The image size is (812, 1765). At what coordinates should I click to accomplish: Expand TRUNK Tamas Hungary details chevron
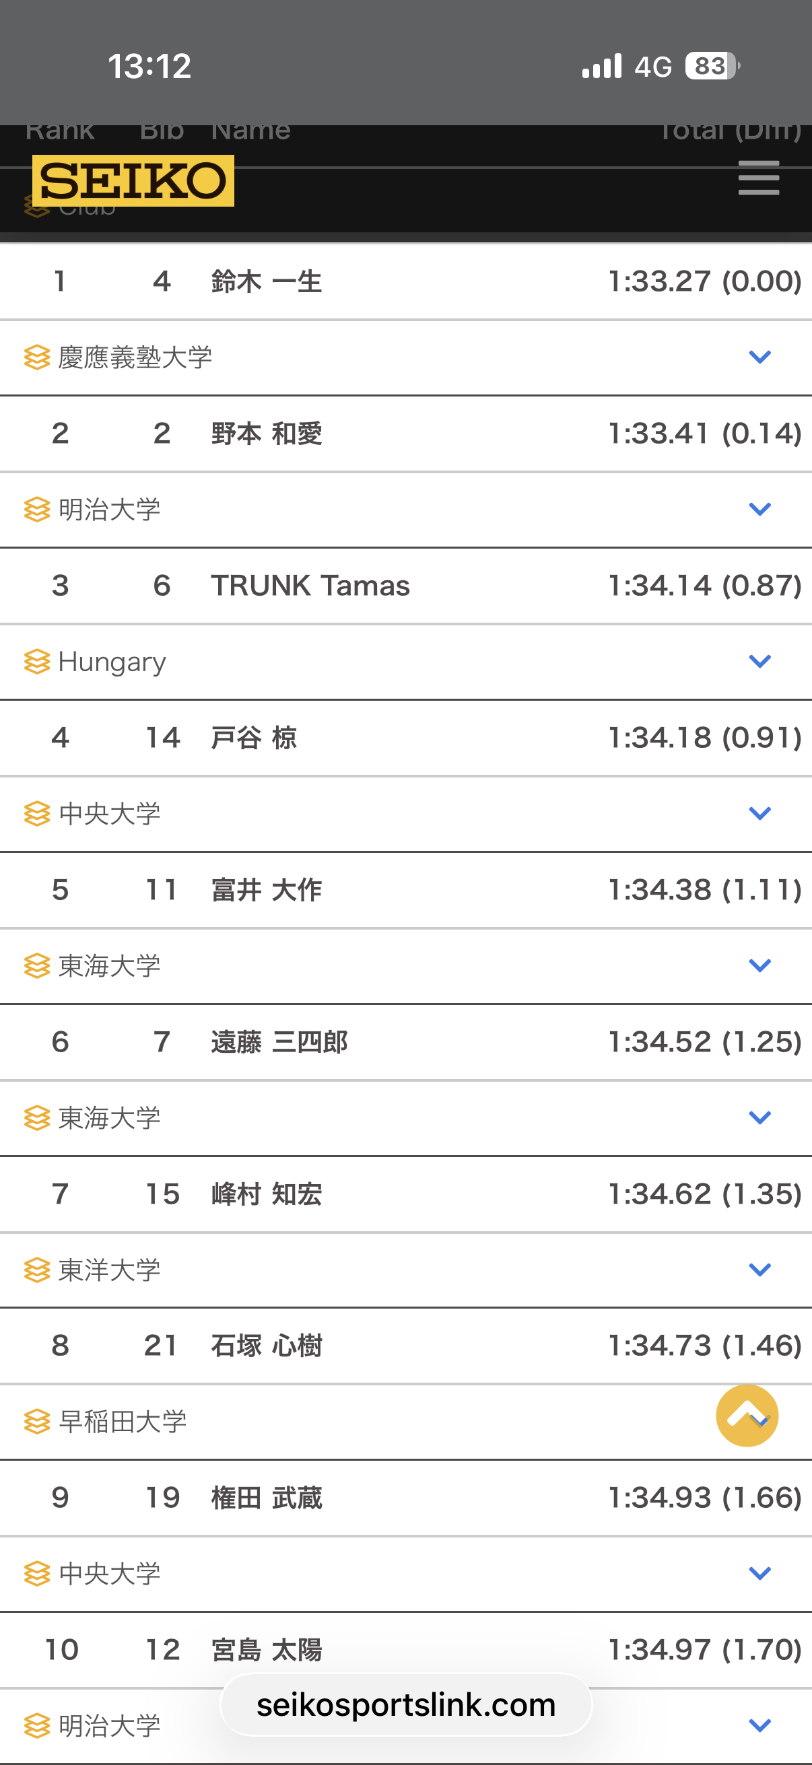(759, 661)
